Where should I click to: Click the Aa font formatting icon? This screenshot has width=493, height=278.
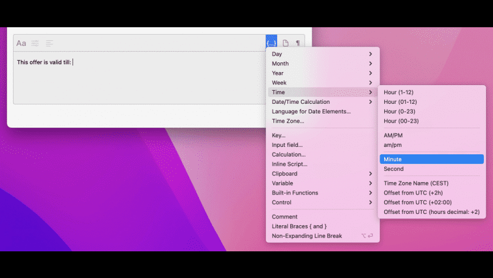(x=21, y=43)
